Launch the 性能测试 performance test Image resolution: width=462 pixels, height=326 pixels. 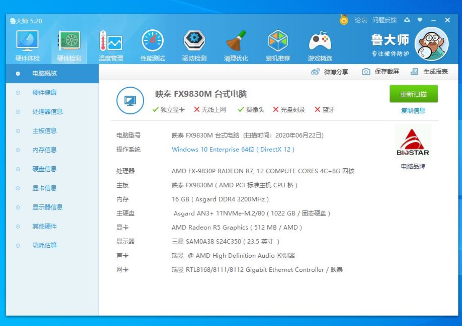(153, 46)
